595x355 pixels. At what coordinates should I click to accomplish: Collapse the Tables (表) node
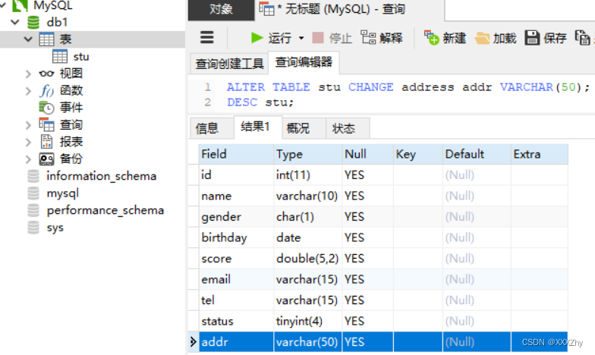[27, 39]
